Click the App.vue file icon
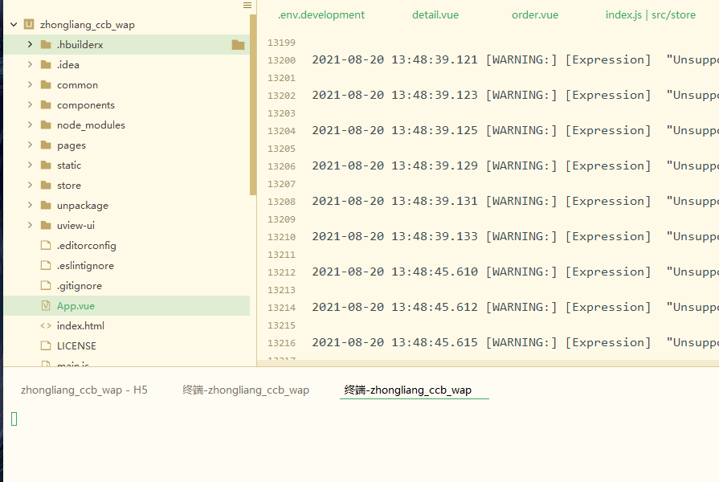The width and height of the screenshot is (719, 482). (46, 306)
